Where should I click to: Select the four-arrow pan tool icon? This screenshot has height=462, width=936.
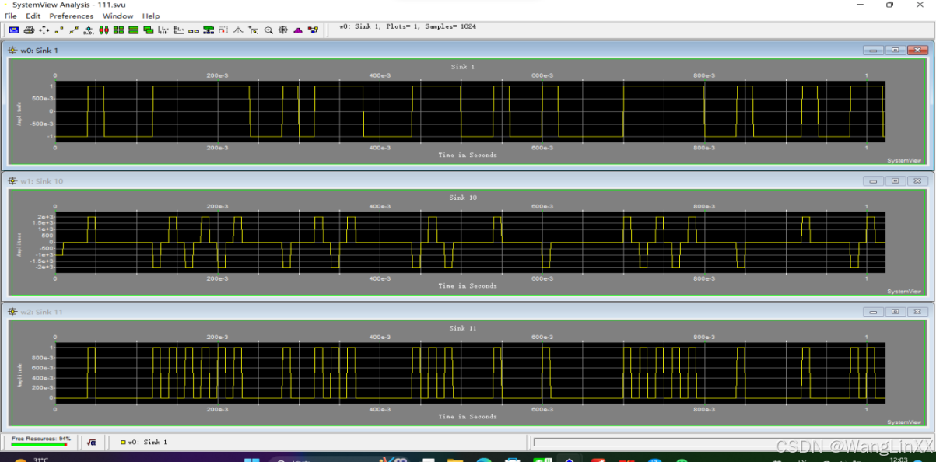[44, 30]
